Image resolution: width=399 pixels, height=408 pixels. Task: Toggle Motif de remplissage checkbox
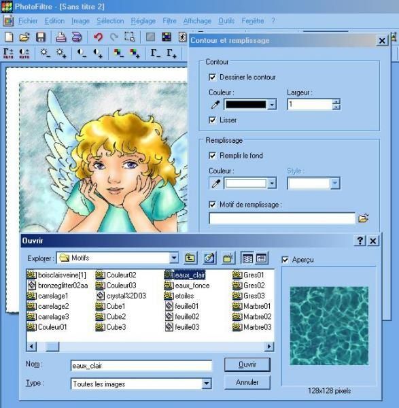212,205
